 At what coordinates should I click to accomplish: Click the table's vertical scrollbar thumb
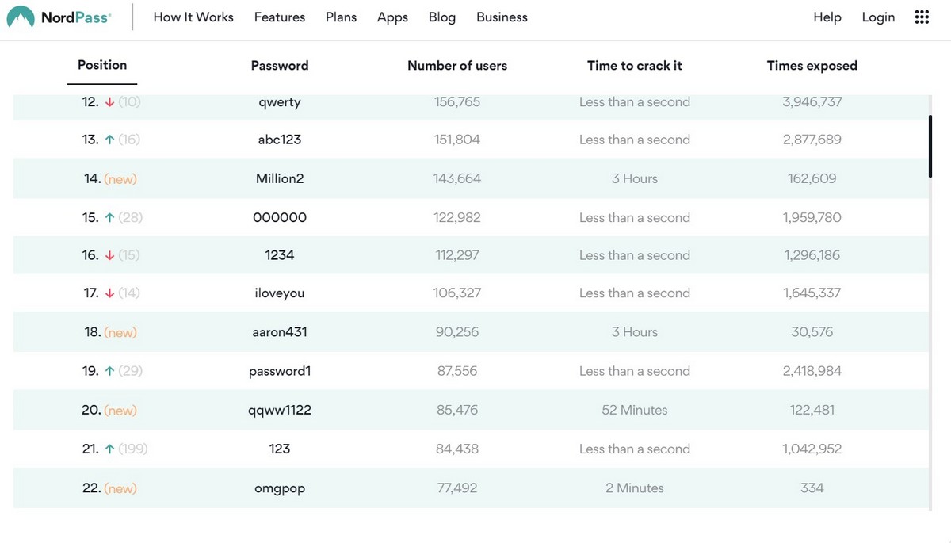(x=930, y=146)
